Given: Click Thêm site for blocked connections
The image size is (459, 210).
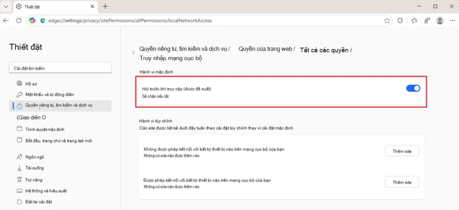Looking at the screenshot, I should pos(402,151).
